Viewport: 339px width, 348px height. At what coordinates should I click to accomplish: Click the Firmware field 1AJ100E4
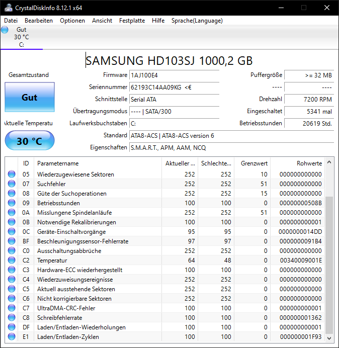174,75
